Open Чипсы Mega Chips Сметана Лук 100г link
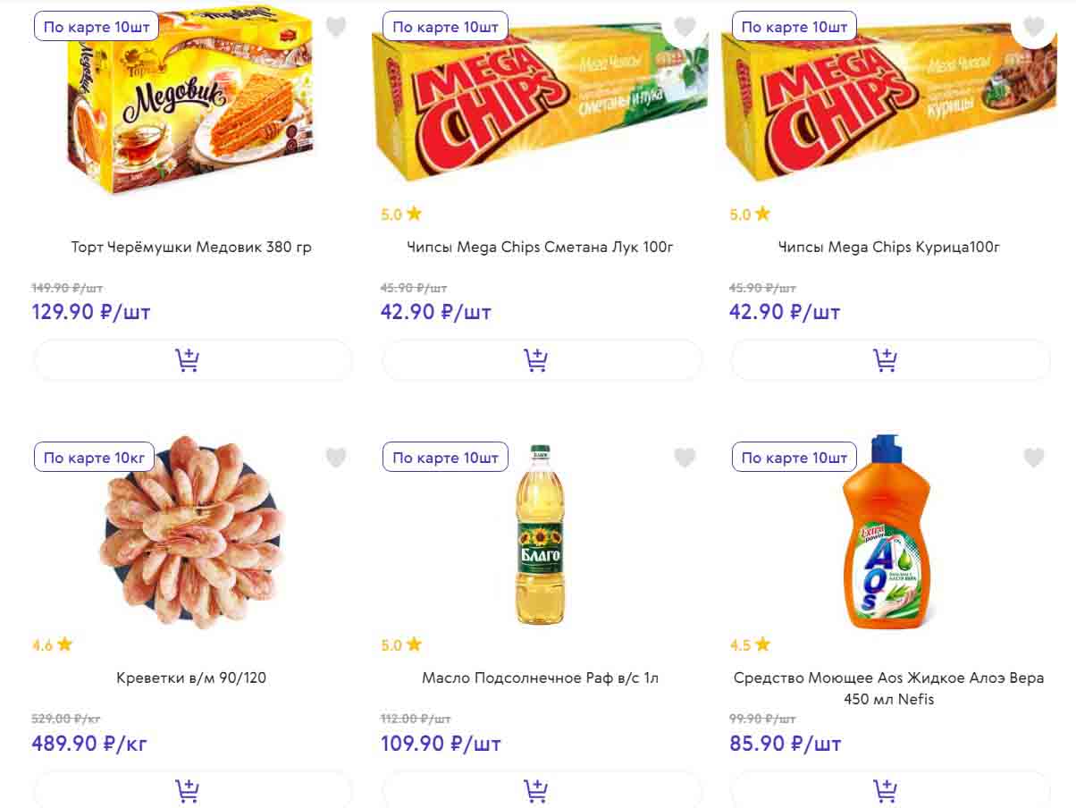The width and height of the screenshot is (1076, 808). click(x=540, y=247)
